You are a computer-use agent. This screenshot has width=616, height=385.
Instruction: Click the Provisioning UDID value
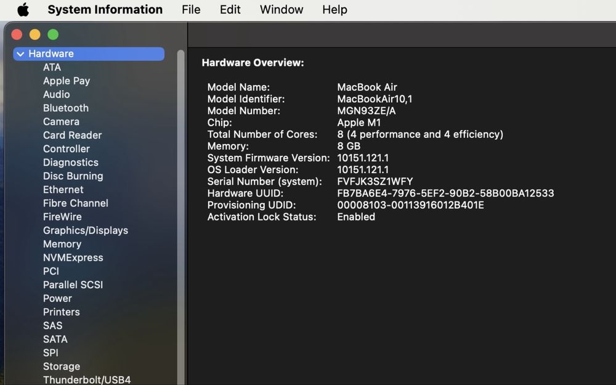(410, 205)
